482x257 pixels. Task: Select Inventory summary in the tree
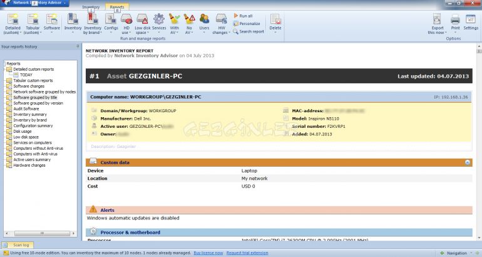(x=30, y=114)
